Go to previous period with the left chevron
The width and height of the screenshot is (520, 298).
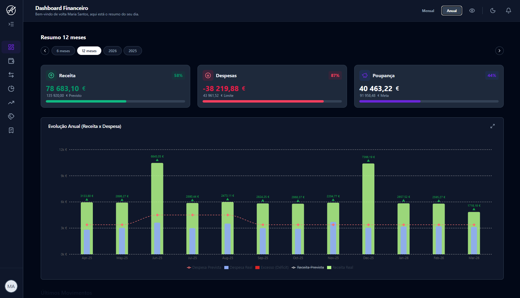[45, 51]
